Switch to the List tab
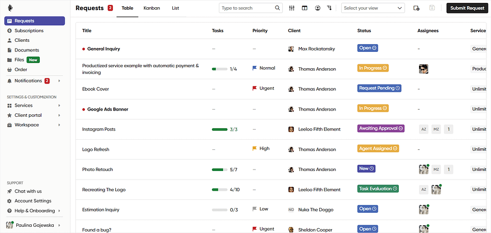 click(175, 8)
